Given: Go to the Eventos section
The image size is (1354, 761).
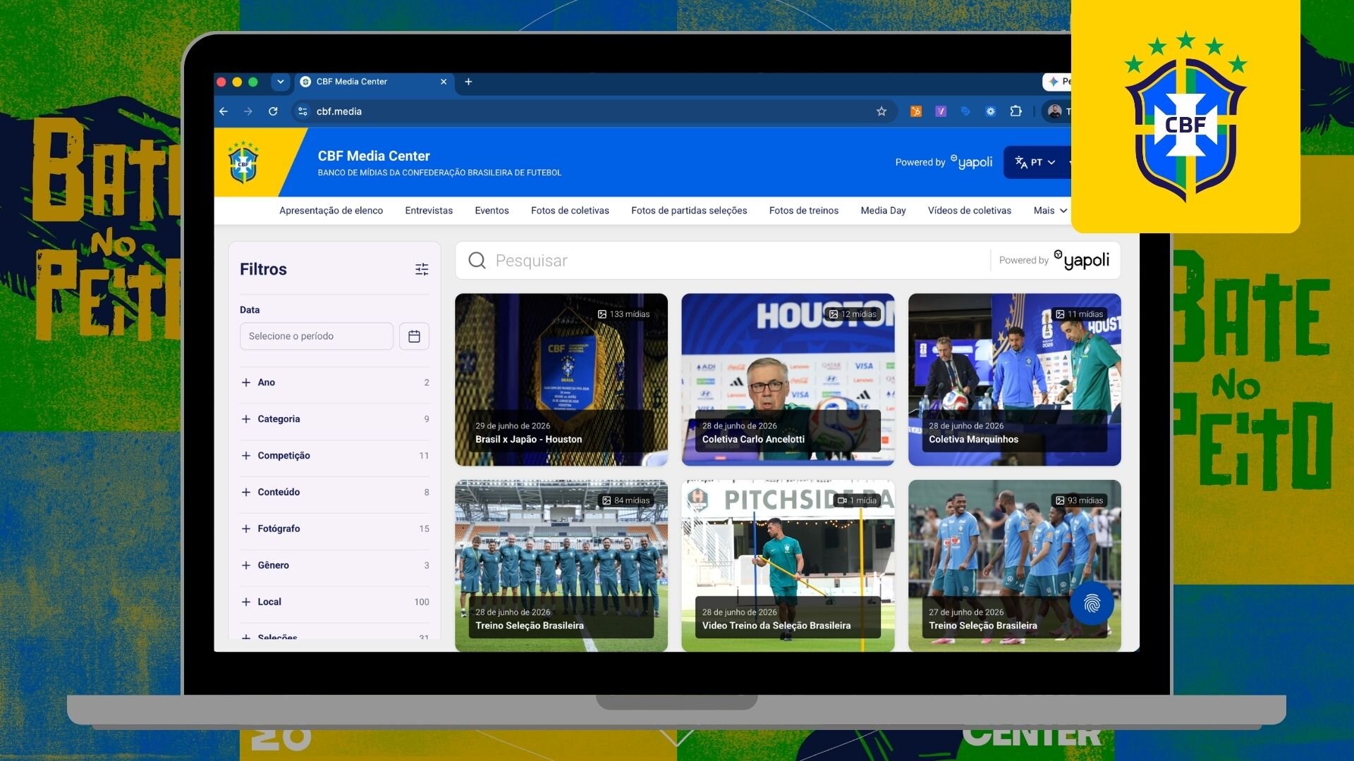Looking at the screenshot, I should click(x=492, y=211).
